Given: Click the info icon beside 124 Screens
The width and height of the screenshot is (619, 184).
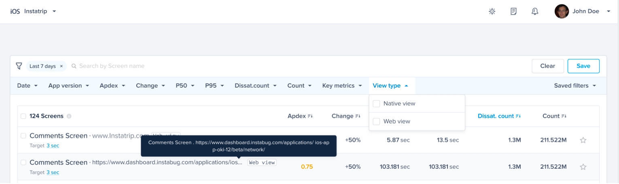Looking at the screenshot, I should click(x=69, y=116).
